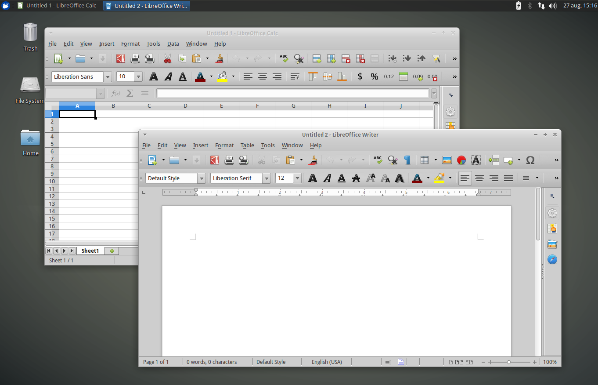Run spell check in Calc

[284, 58]
